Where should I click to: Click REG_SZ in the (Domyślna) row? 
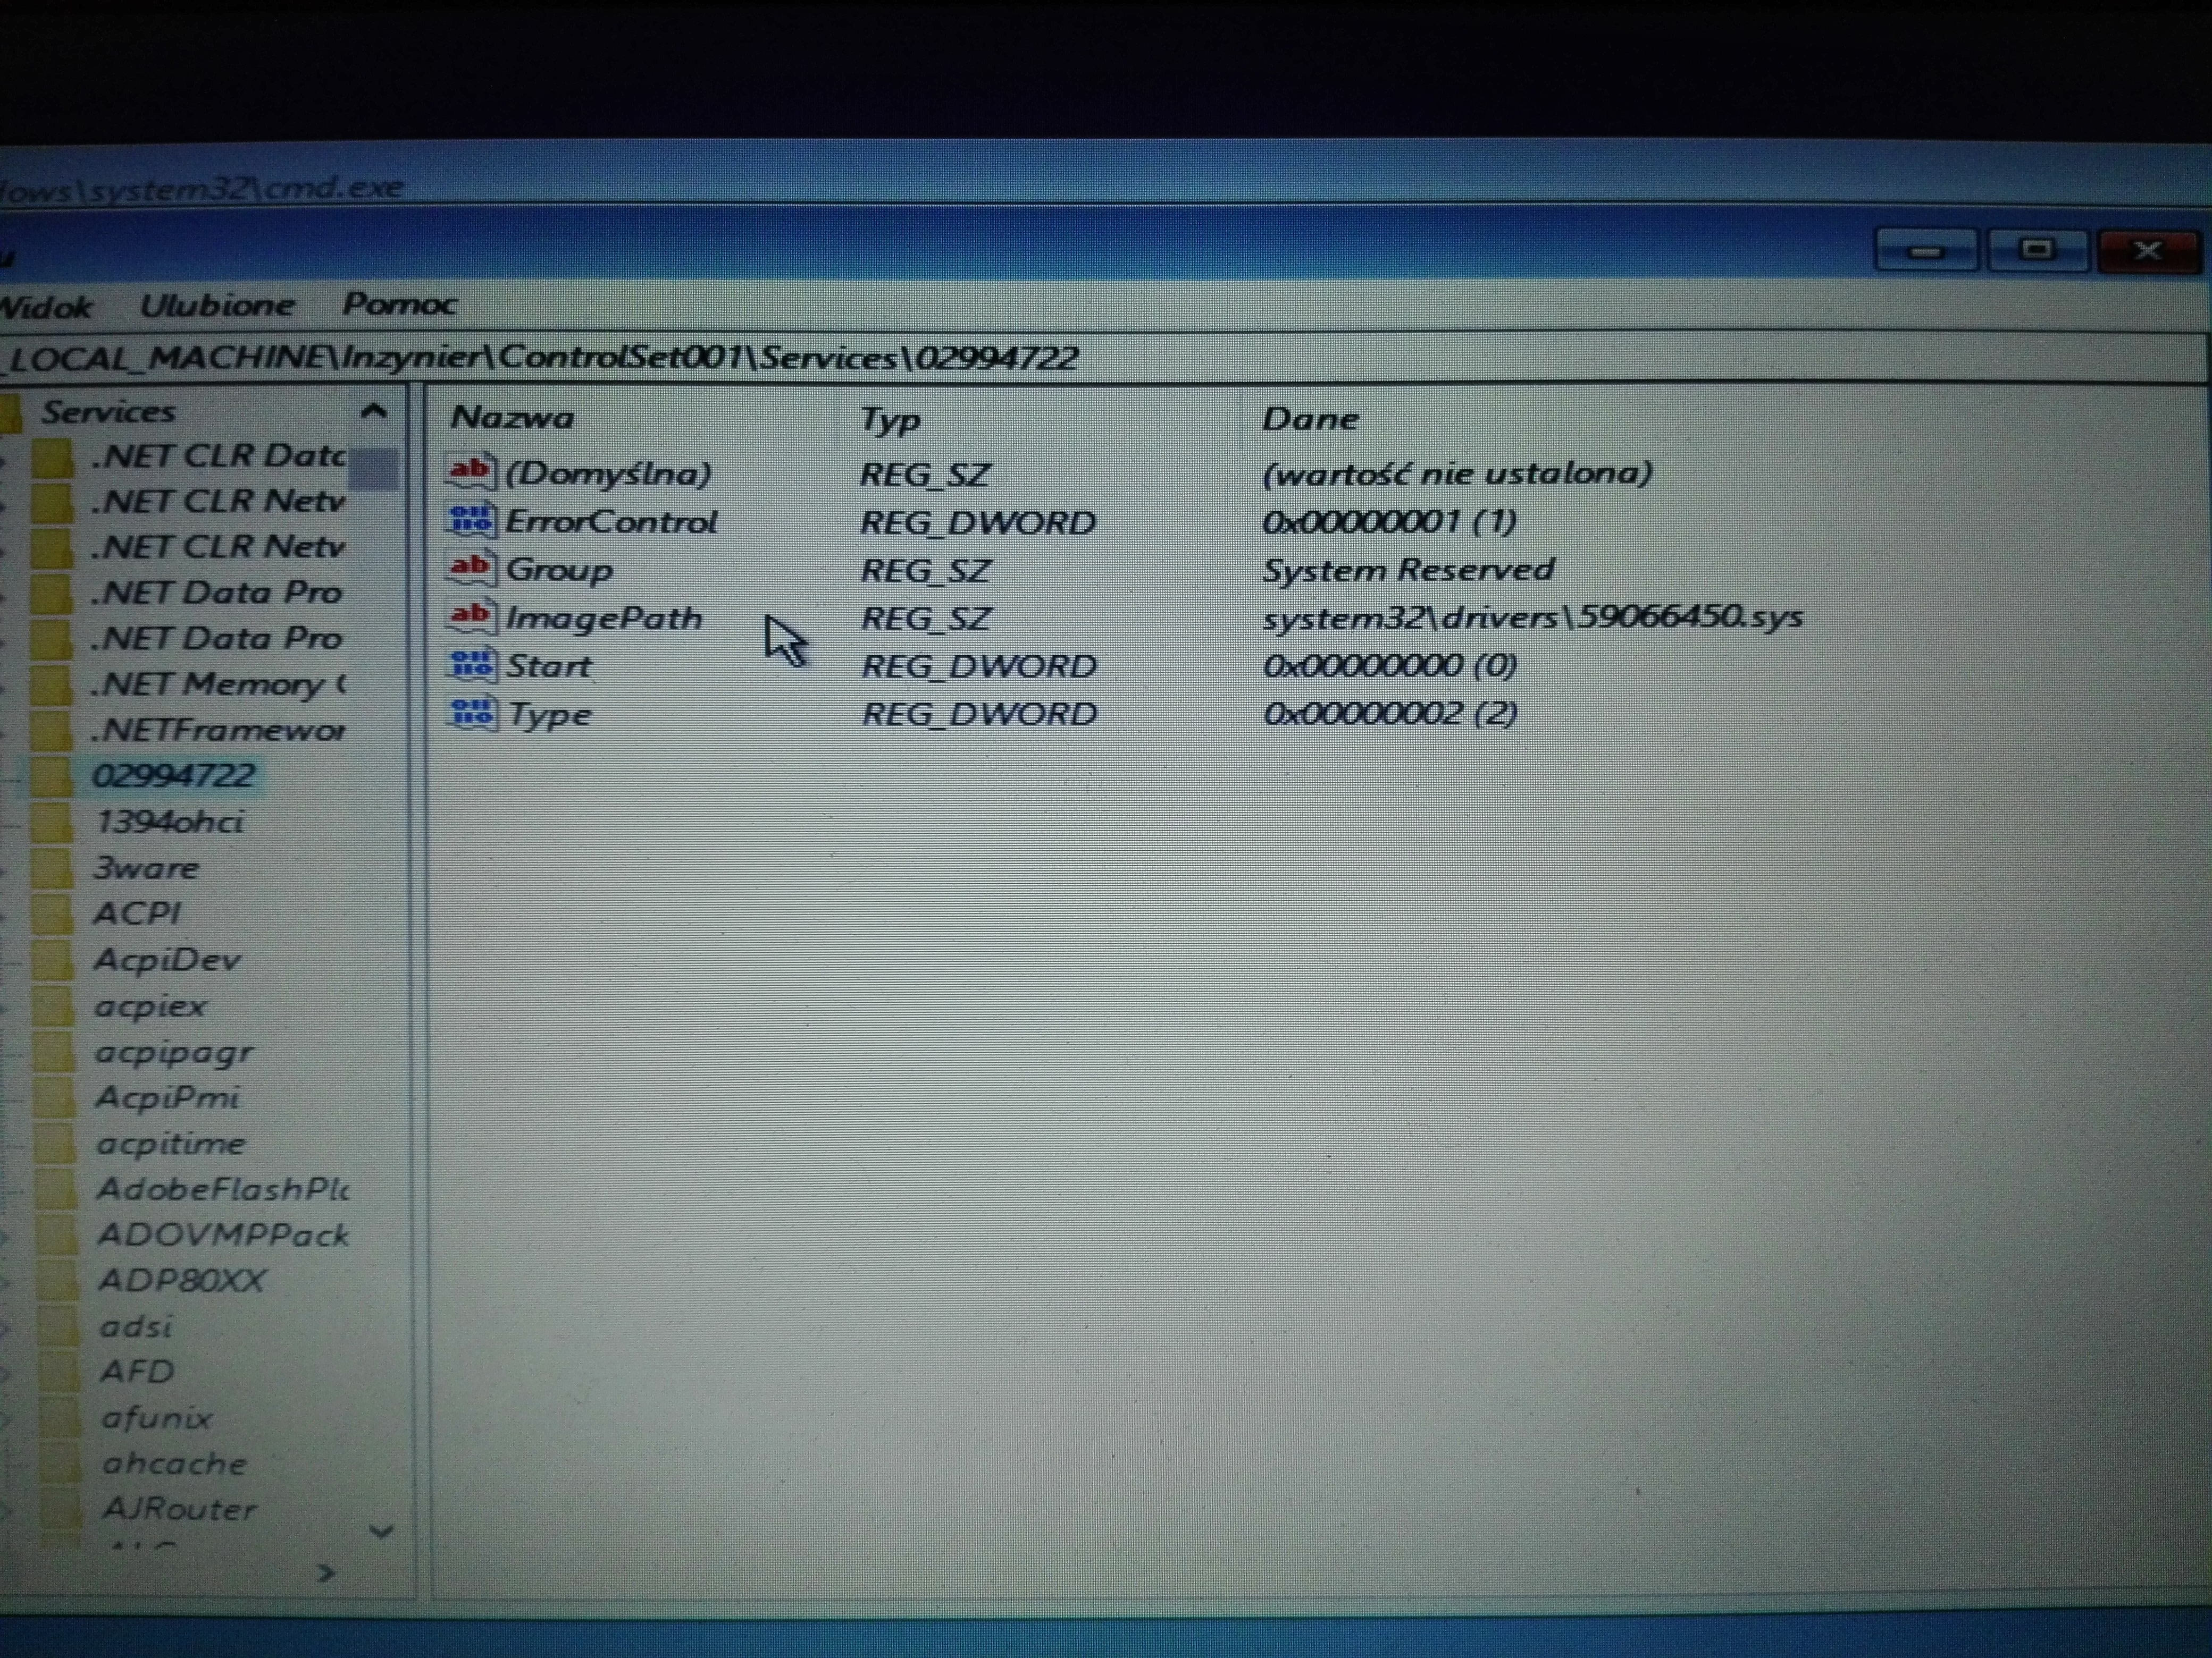[925, 475]
